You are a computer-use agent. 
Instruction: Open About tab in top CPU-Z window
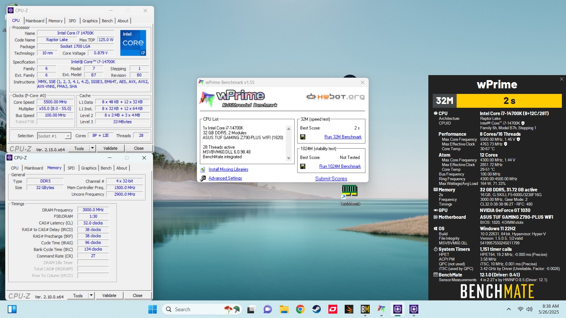(123, 21)
